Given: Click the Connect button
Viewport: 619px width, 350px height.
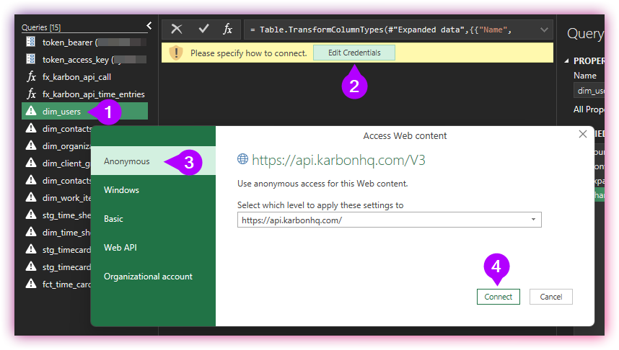Looking at the screenshot, I should tap(499, 297).
